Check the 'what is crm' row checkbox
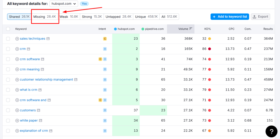 8,90
